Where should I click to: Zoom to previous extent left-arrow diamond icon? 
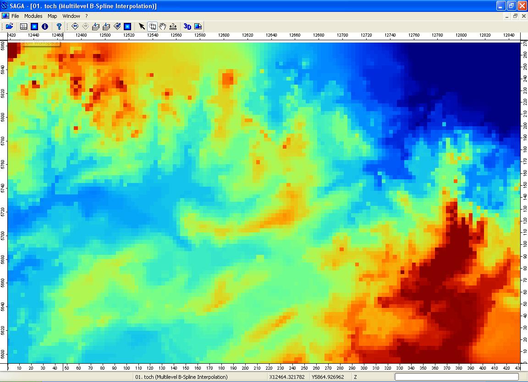click(x=75, y=26)
